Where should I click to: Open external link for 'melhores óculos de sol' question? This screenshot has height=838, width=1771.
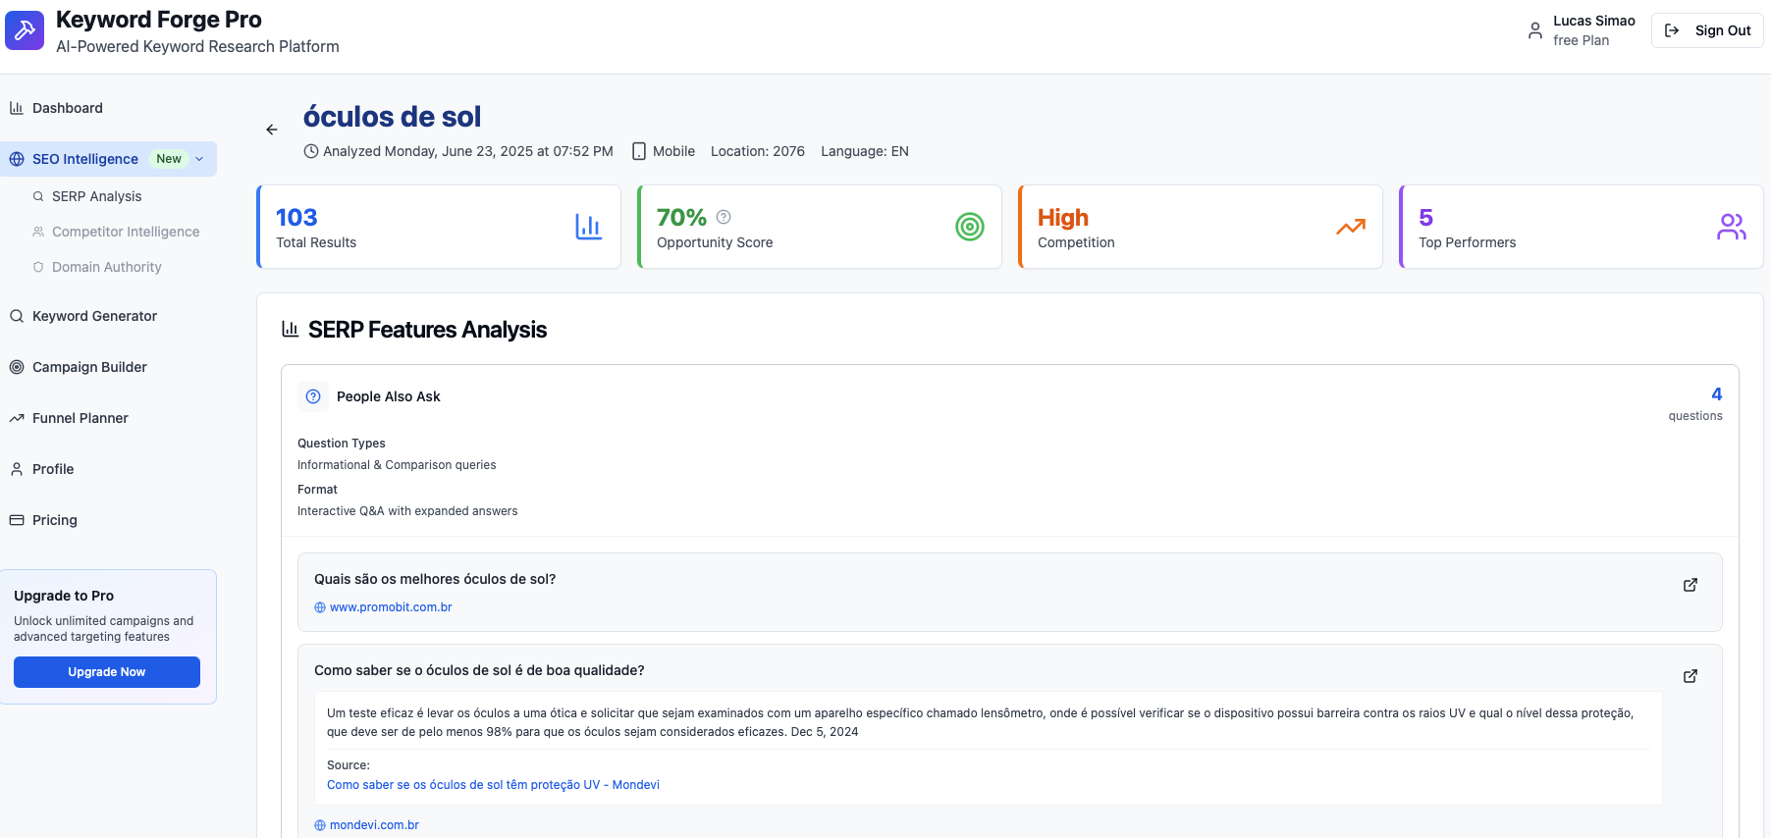point(1690,585)
